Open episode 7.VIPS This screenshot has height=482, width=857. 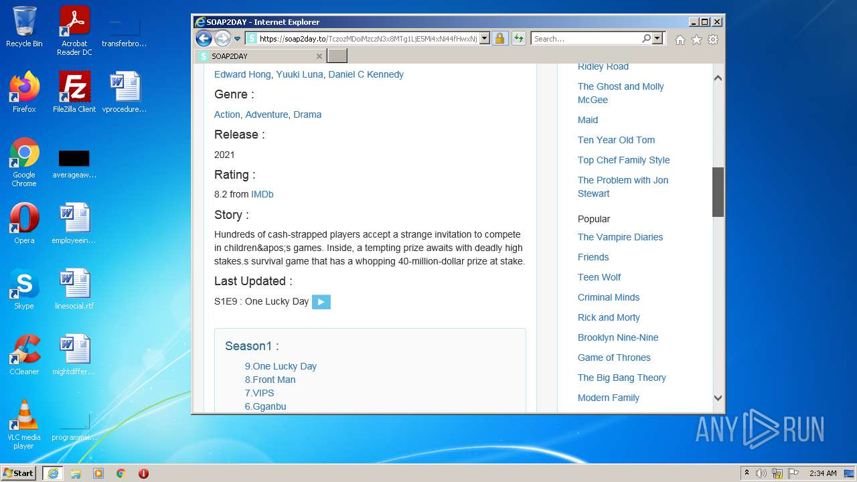coord(260,393)
